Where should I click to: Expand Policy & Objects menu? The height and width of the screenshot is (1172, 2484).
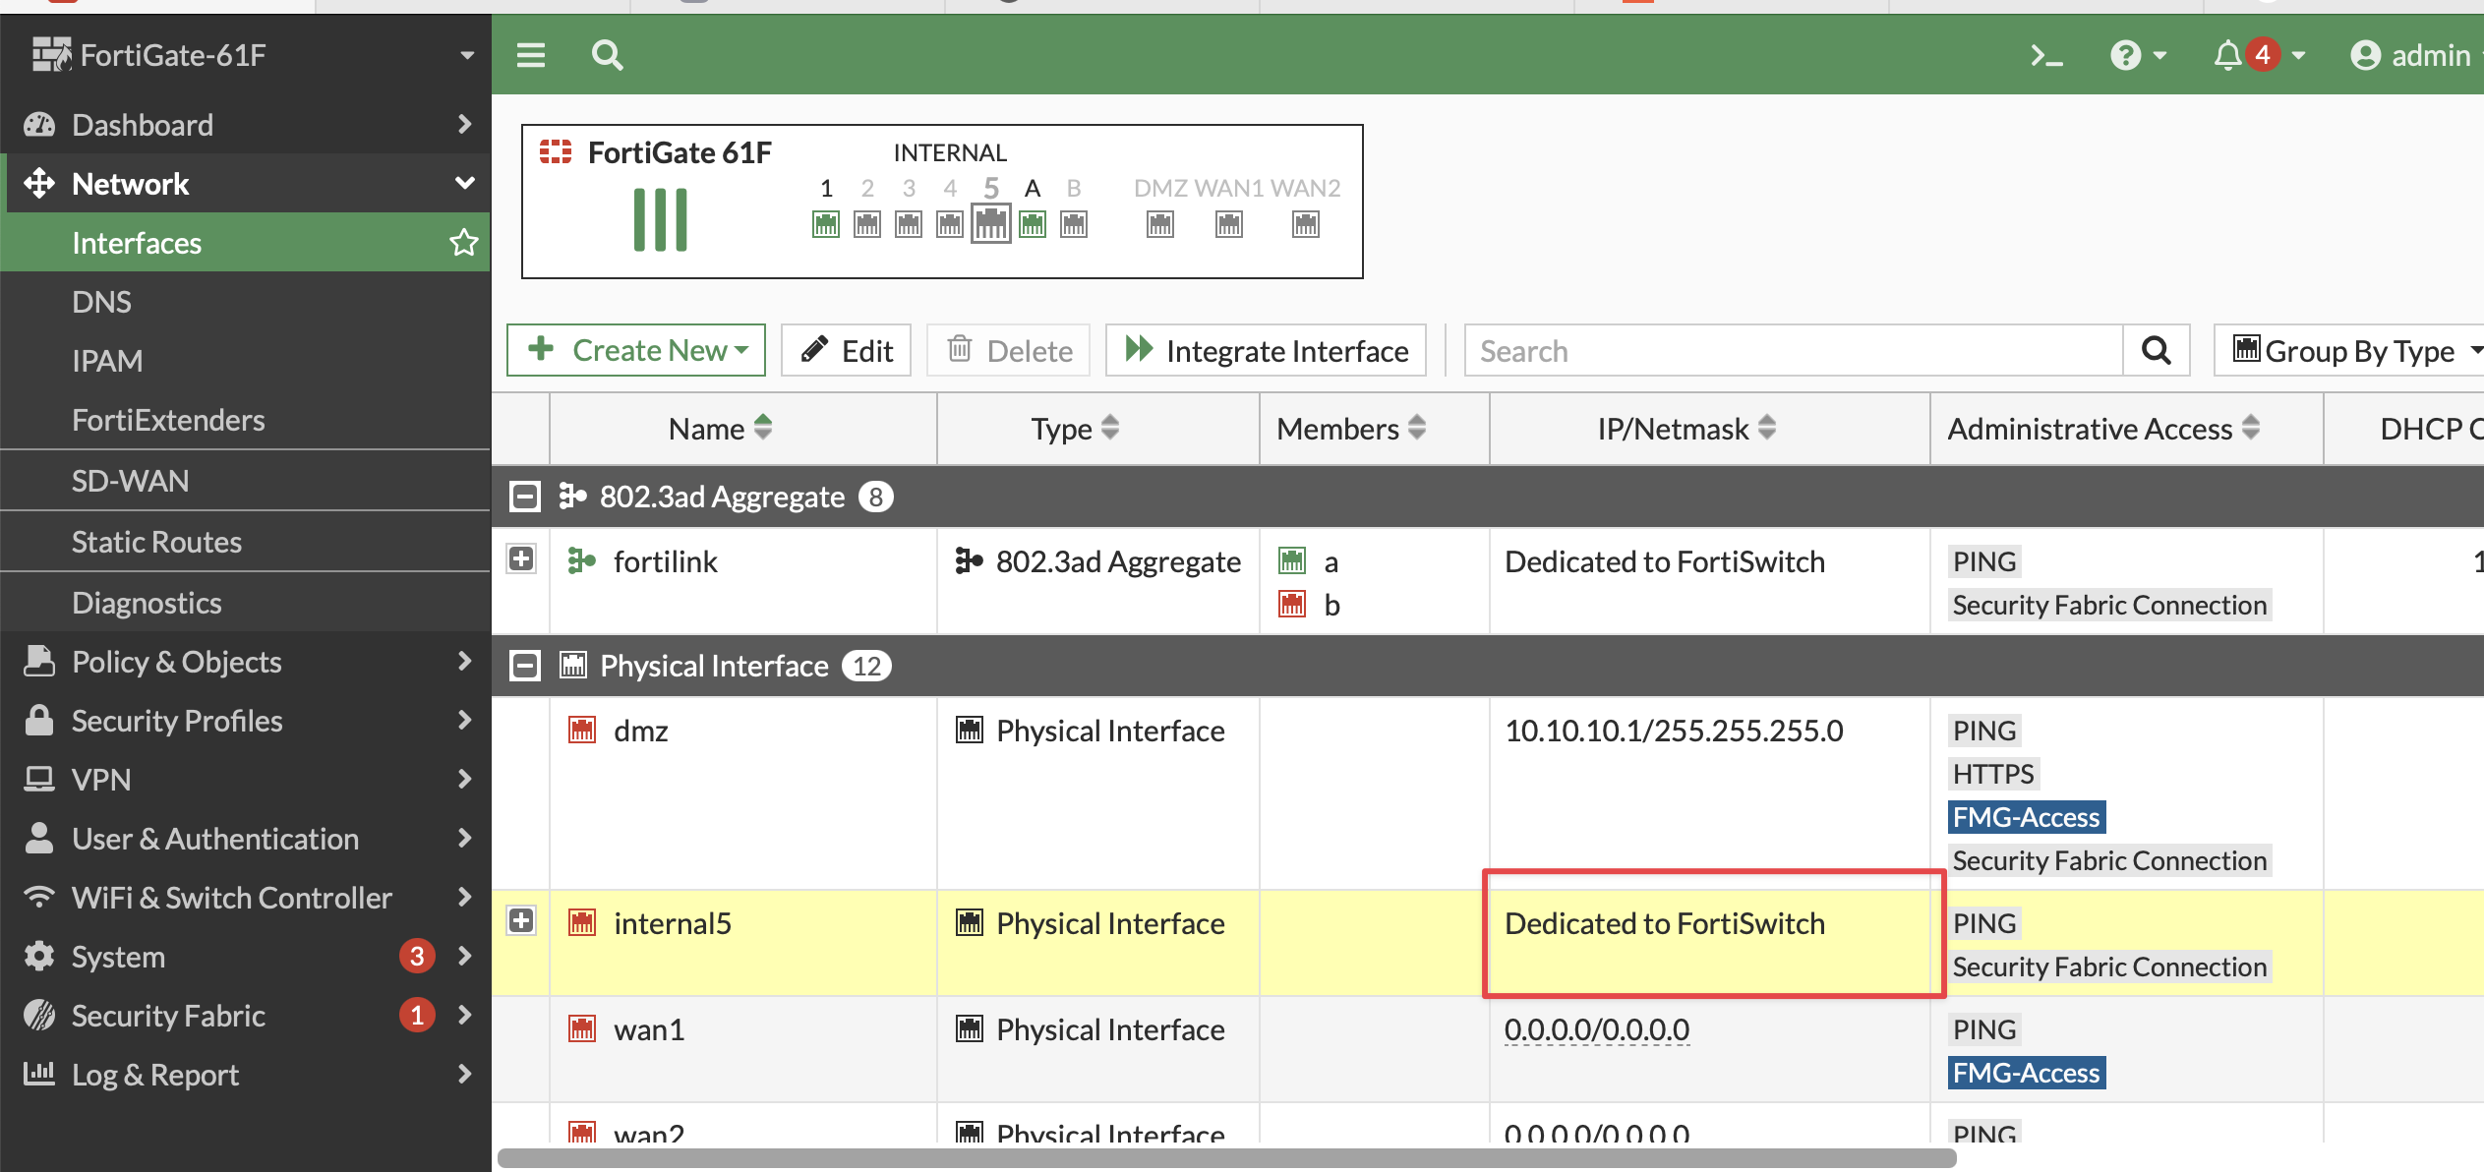pos(246,662)
